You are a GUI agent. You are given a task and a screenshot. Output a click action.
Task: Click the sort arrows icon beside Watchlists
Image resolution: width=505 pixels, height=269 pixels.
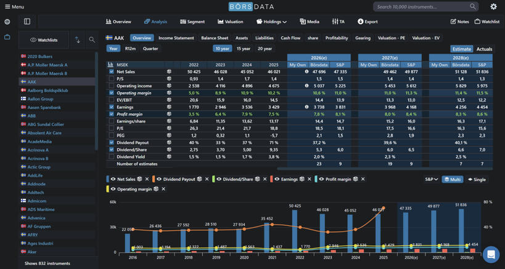78,39
